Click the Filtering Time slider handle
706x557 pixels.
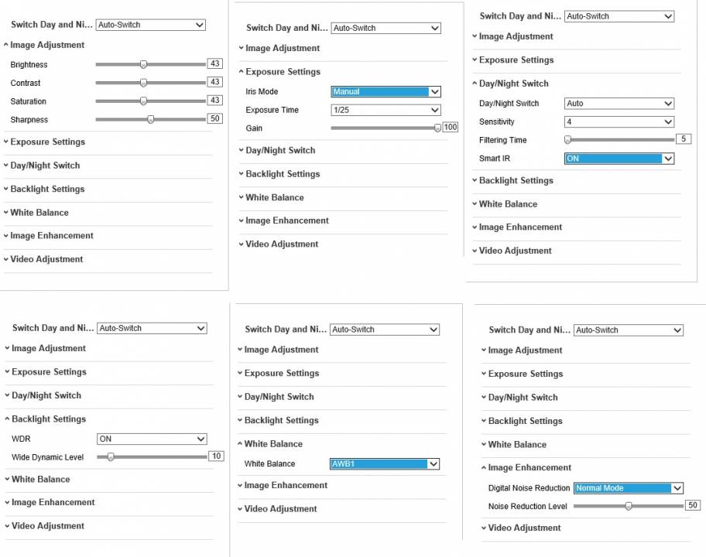click(x=567, y=140)
